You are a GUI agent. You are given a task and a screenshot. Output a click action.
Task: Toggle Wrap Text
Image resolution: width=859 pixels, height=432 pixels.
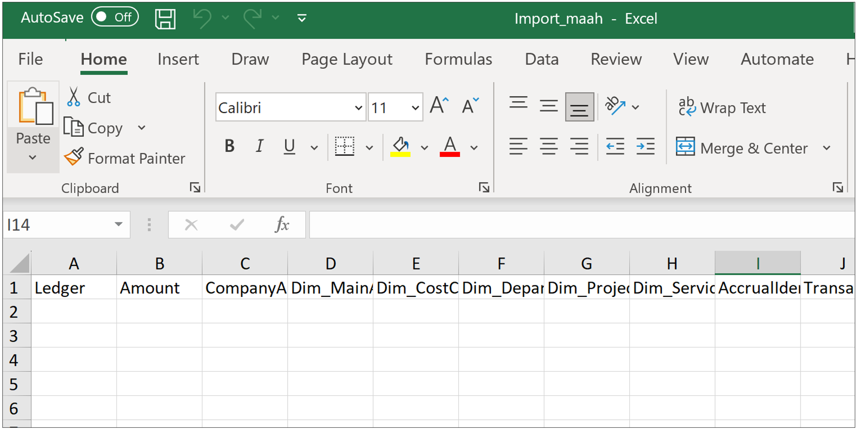(722, 108)
